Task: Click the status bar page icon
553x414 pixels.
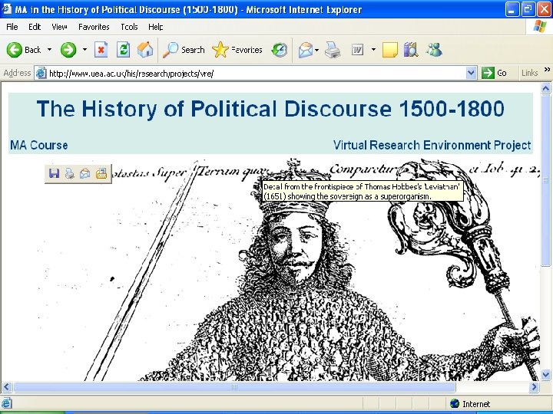Action: coord(7,403)
